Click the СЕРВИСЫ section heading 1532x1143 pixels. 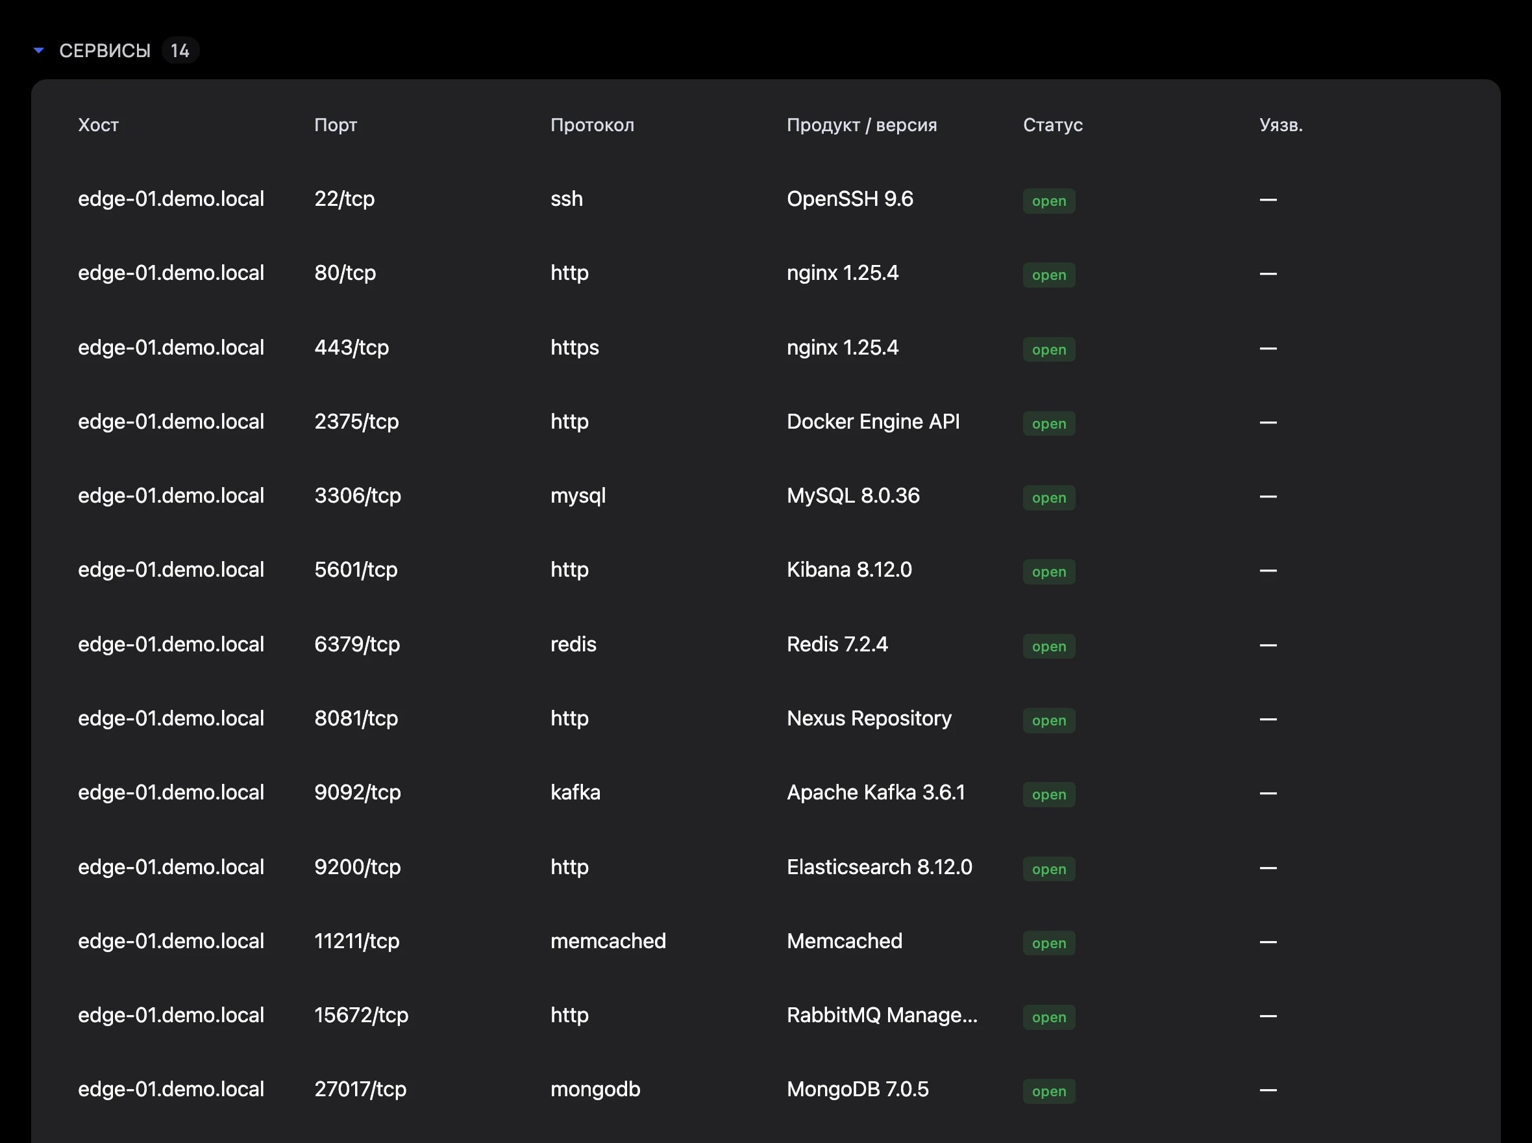click(105, 51)
